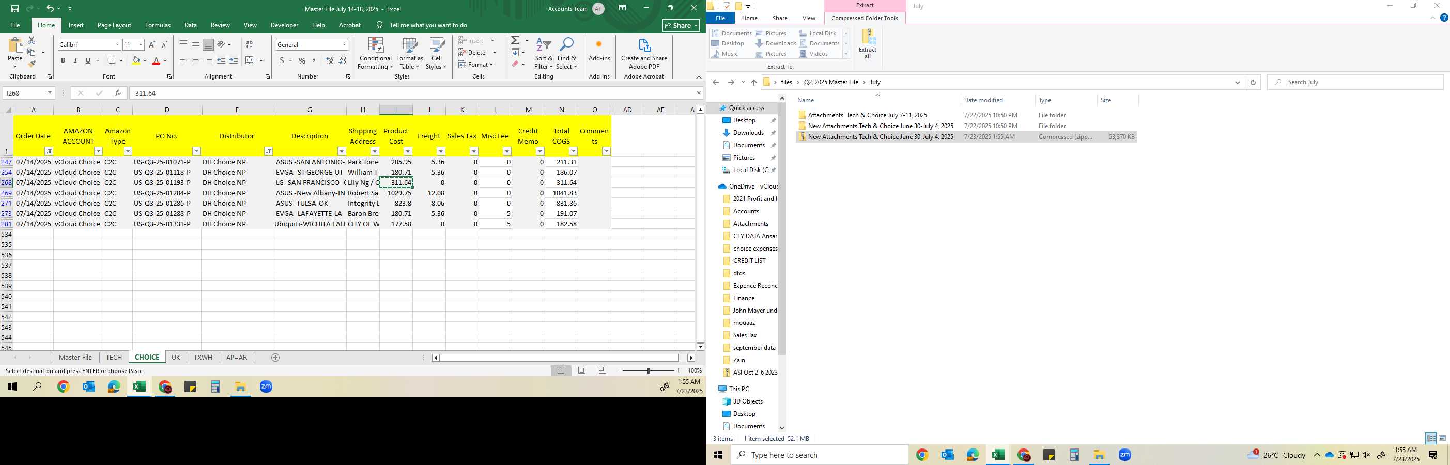Open the Share tab in File Explorer
Image resolution: width=1450 pixels, height=465 pixels.
tap(780, 18)
